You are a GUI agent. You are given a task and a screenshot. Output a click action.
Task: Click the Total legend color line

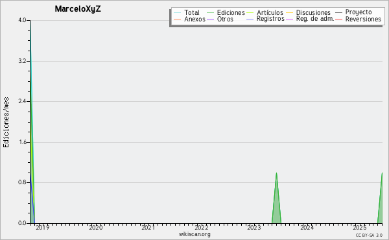tap(178, 13)
